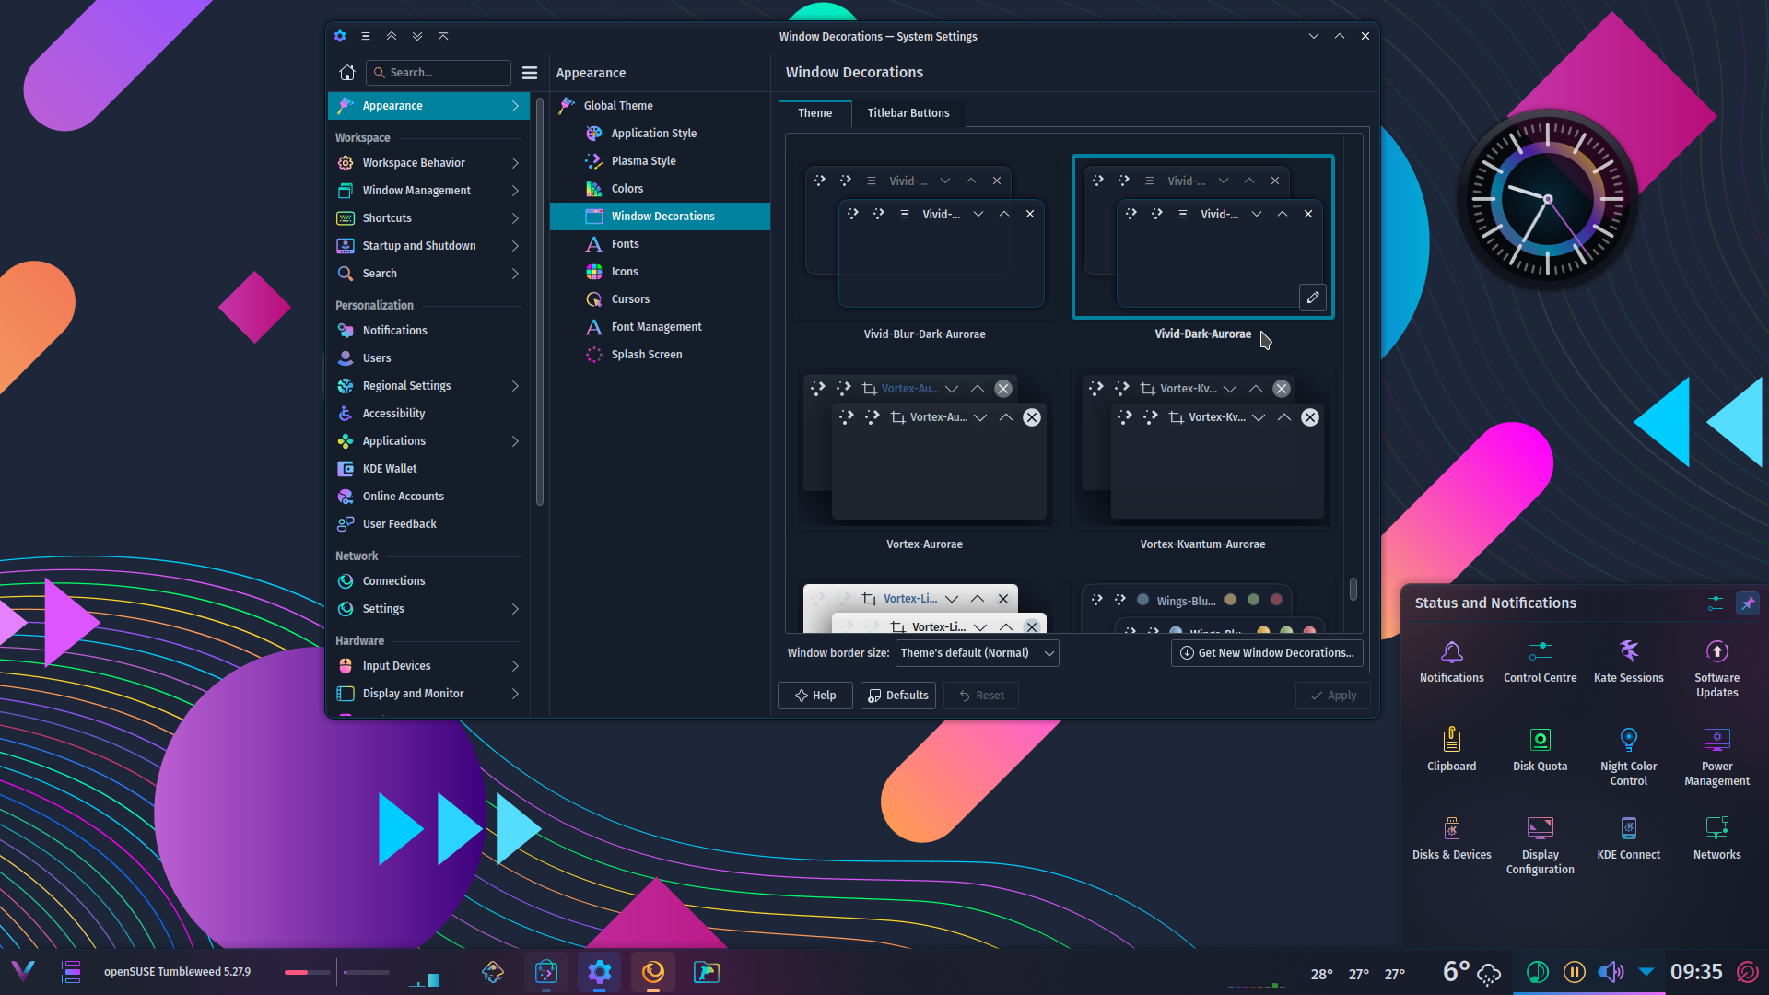Open Clipboard in status panel
1769x995 pixels.
click(1452, 750)
